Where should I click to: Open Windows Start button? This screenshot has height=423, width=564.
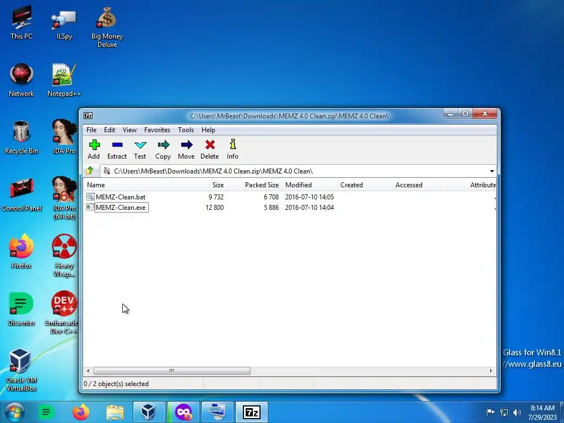pos(14,412)
